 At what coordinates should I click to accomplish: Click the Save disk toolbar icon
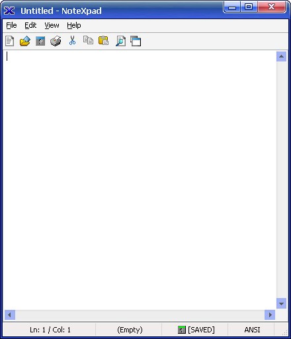[40, 41]
